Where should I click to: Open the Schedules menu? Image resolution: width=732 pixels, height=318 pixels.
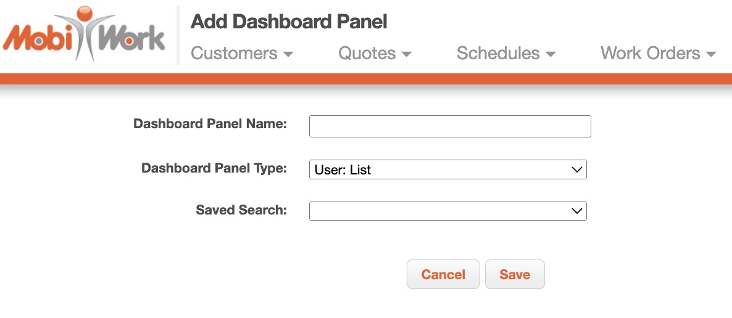tap(498, 54)
